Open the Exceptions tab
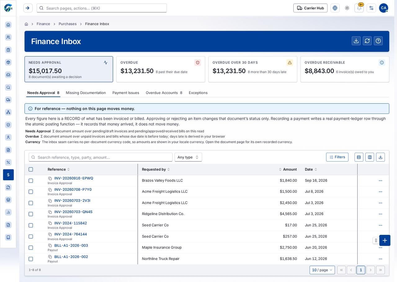 pos(198,93)
